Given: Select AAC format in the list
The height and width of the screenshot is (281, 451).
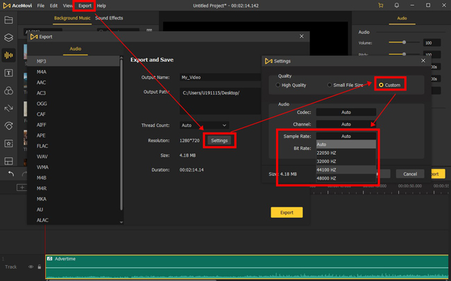Looking at the screenshot, I should pyautogui.click(x=74, y=83).
